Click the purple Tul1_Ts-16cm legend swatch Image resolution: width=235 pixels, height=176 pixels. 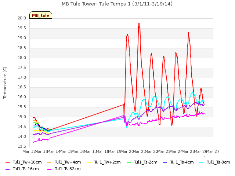coord(7,169)
